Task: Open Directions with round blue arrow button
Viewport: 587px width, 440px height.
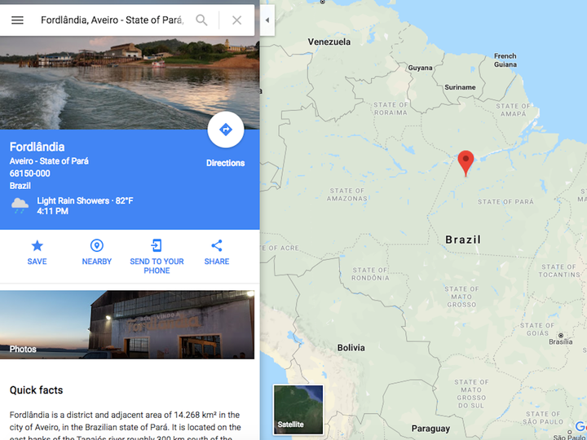Action: tap(226, 130)
